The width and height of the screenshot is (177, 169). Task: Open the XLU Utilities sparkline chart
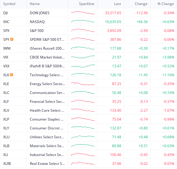83,137
